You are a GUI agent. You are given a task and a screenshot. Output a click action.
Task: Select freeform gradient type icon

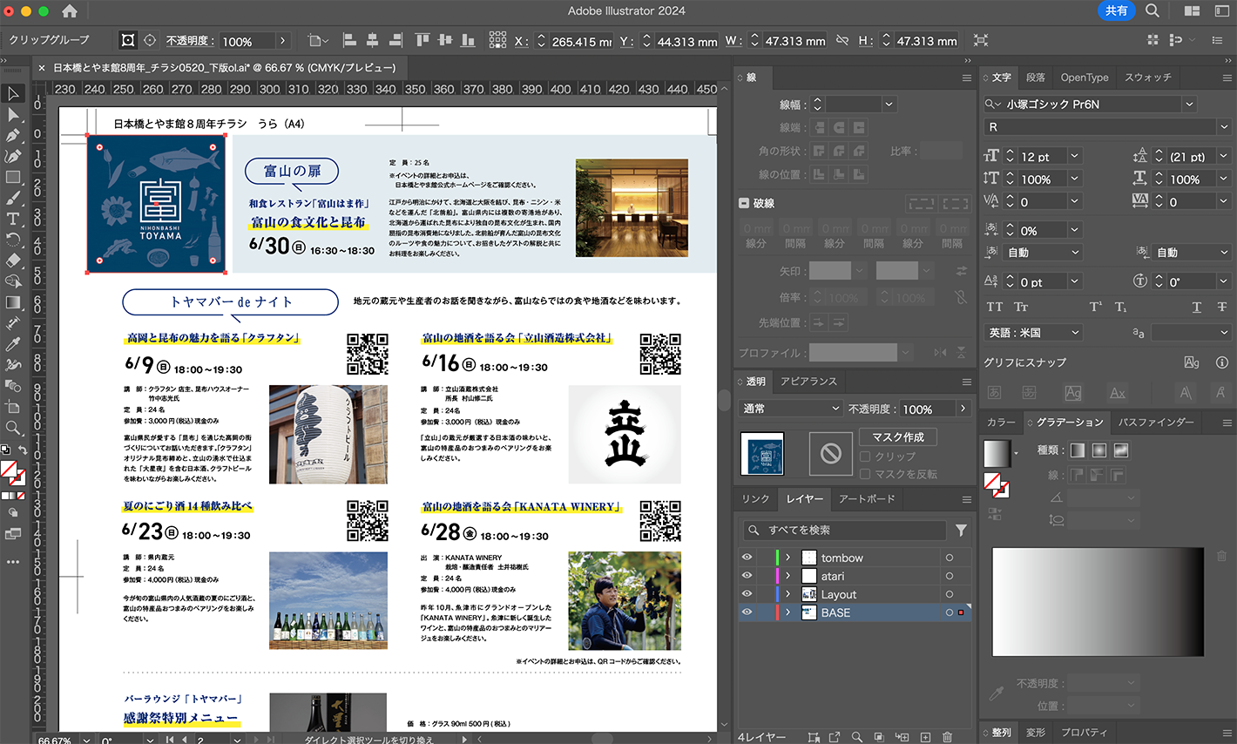click(1121, 450)
